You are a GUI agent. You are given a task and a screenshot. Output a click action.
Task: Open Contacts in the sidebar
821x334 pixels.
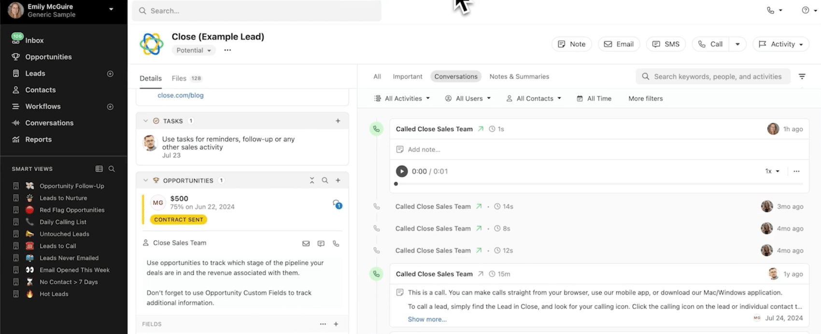[41, 90]
